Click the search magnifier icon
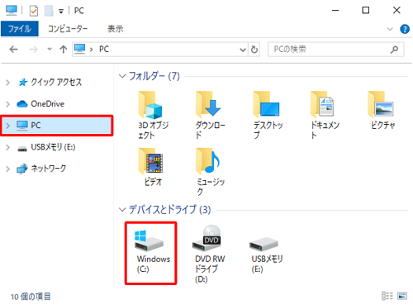413x305 pixels. click(394, 50)
